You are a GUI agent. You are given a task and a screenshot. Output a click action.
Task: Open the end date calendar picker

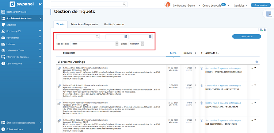150,36
